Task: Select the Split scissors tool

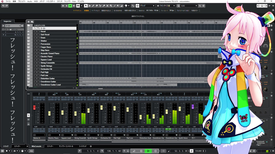Action: click(x=100, y=6)
